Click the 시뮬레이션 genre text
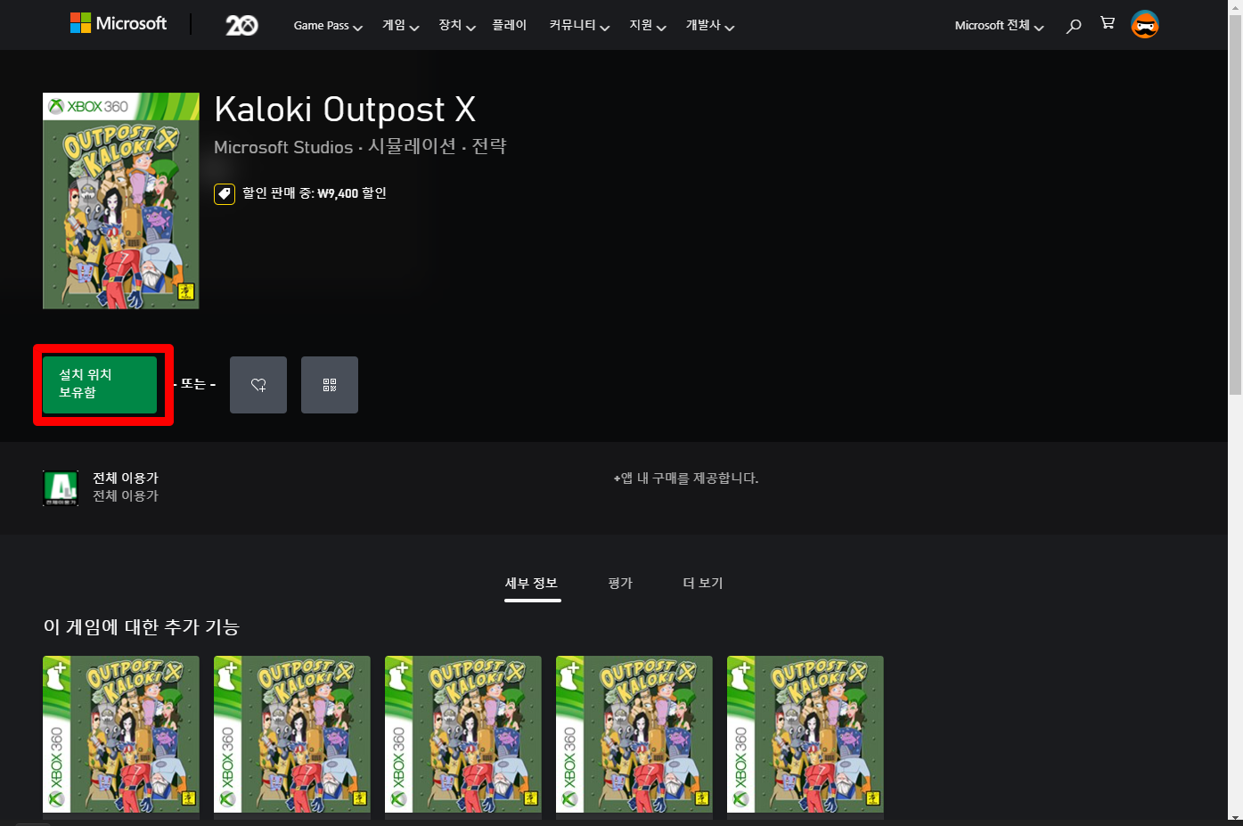 tap(412, 146)
